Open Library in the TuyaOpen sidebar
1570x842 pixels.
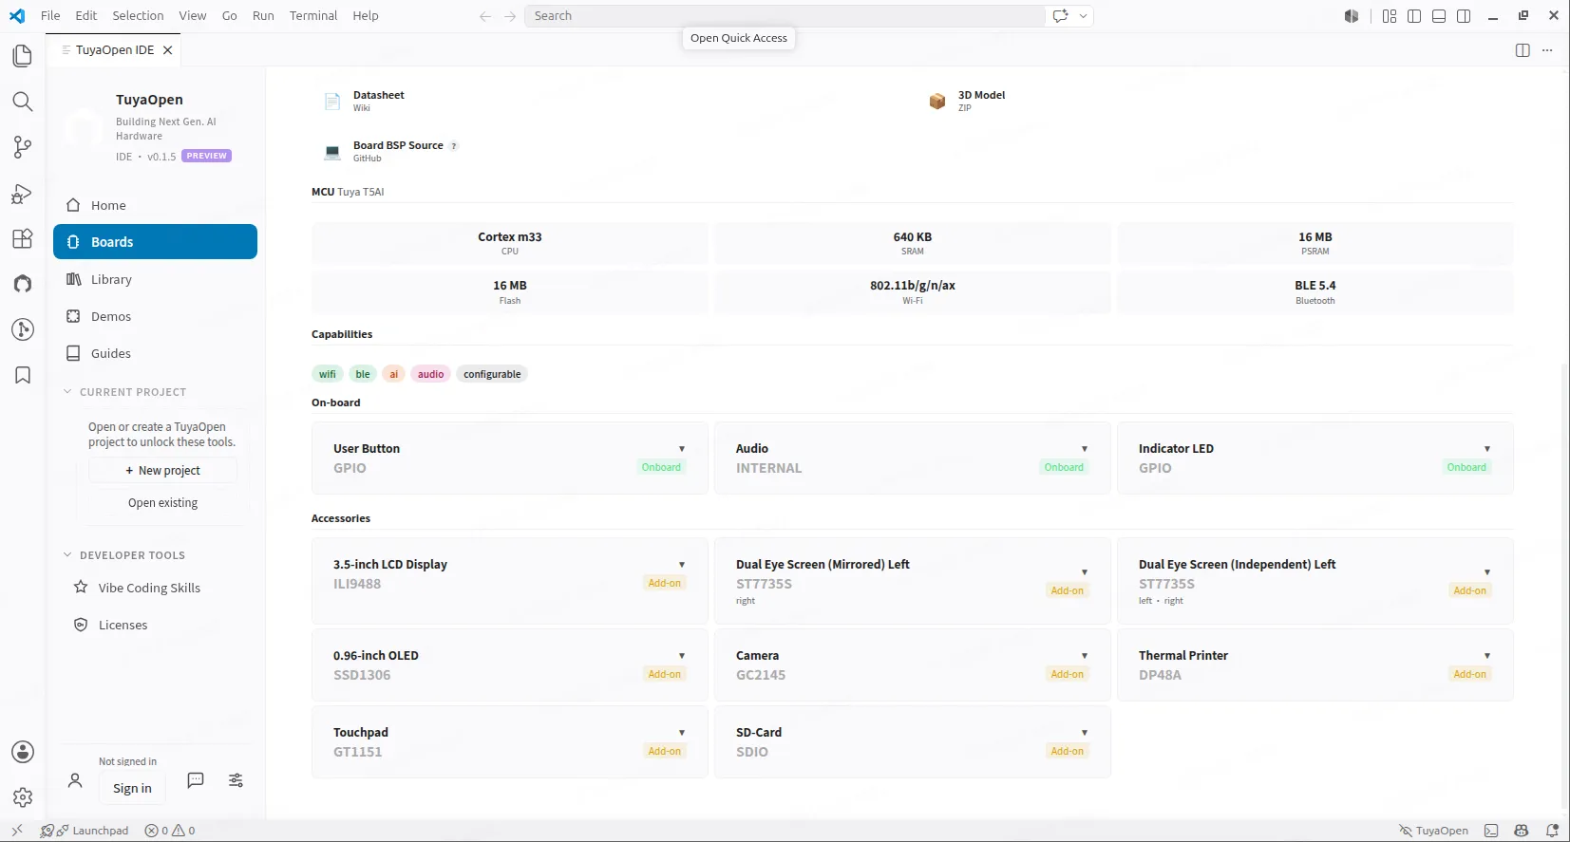click(155, 279)
